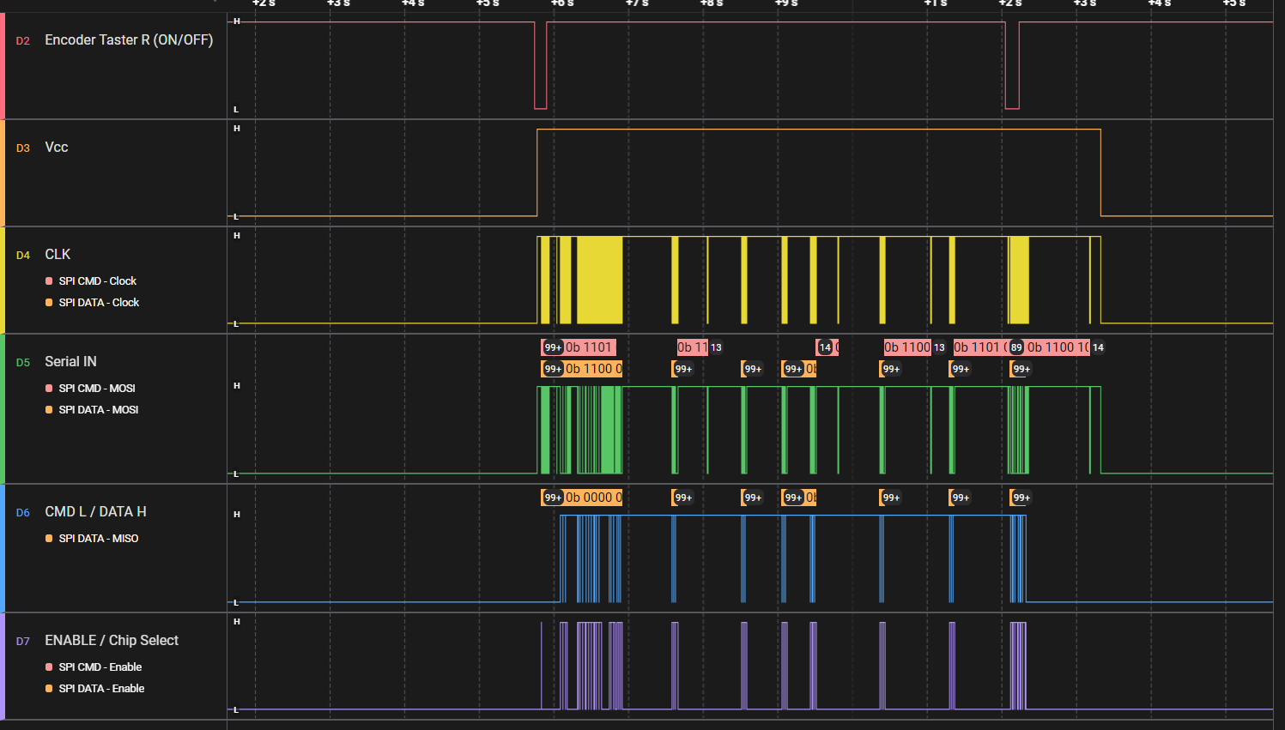Click the pink '0b 1100' bubble followed by 13

(907, 347)
